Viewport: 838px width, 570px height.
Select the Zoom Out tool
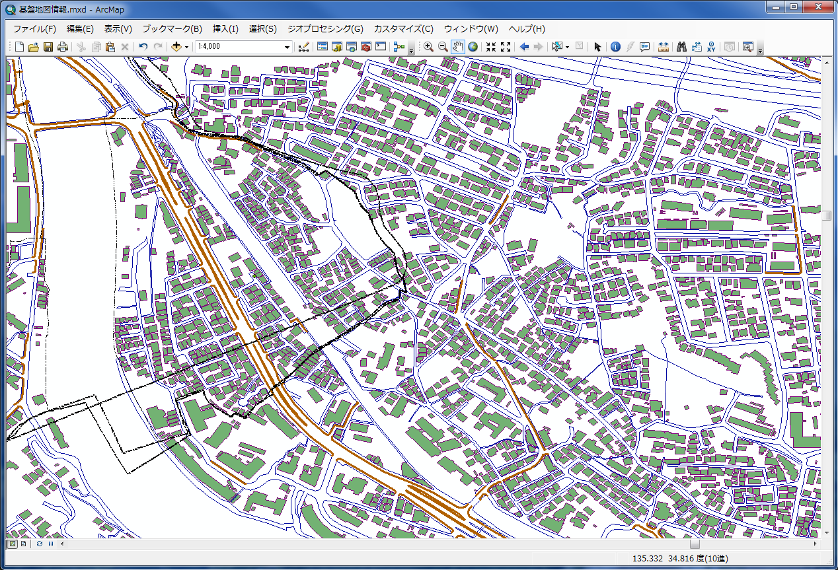tap(443, 47)
